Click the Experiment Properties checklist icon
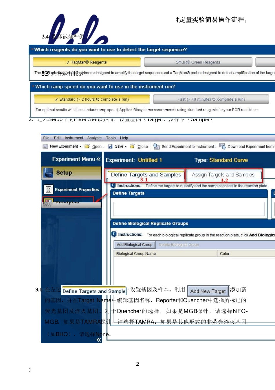 pos(48,189)
